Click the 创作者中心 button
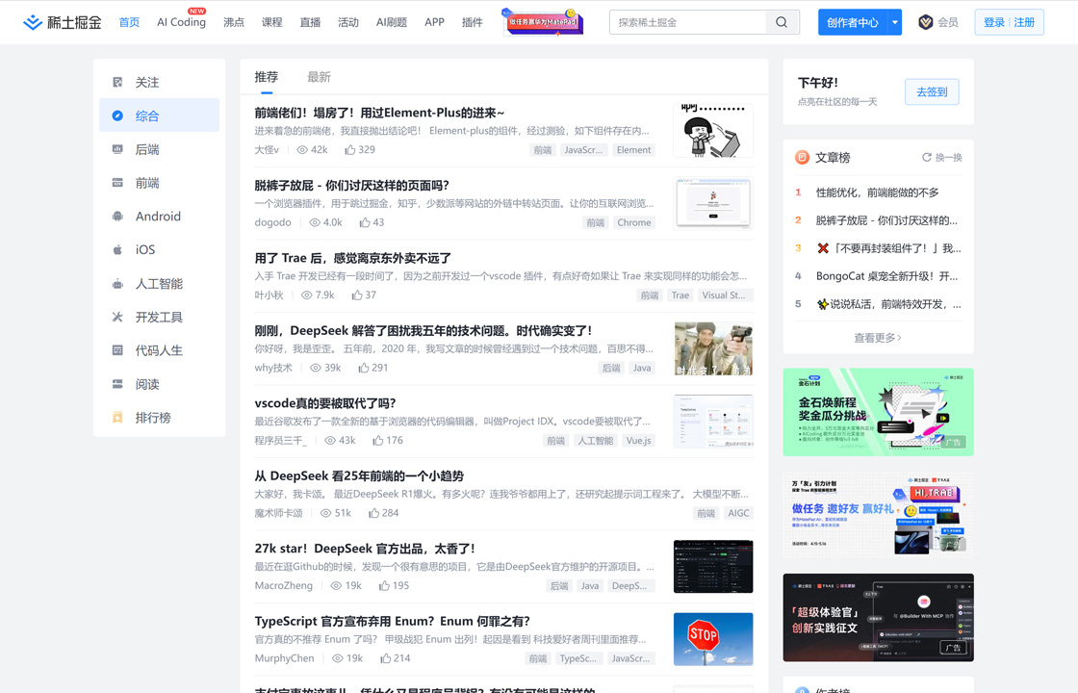1078x693 pixels. [x=853, y=22]
